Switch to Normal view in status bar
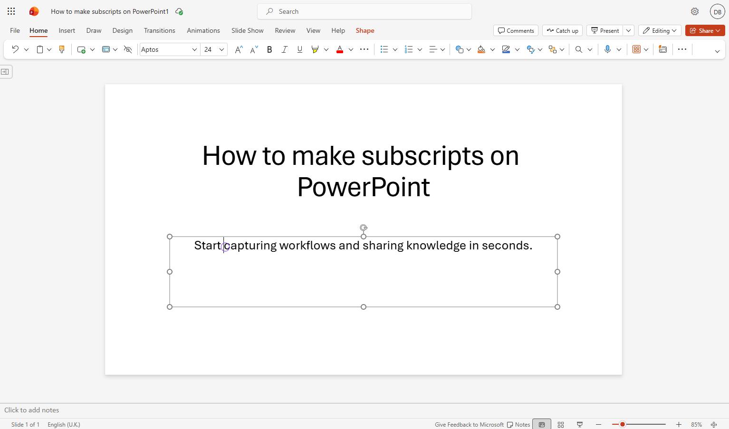Image resolution: width=729 pixels, height=429 pixels. pos(542,425)
